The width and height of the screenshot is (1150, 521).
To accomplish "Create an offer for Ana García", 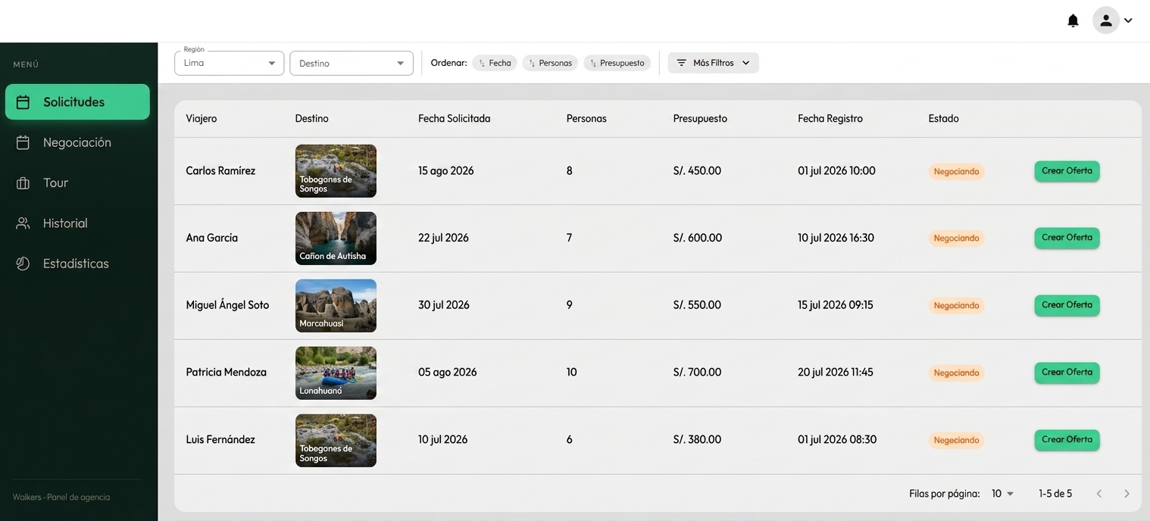I will (1067, 238).
